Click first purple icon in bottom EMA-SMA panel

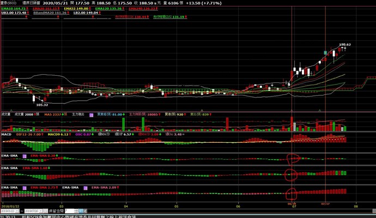[25, 187]
